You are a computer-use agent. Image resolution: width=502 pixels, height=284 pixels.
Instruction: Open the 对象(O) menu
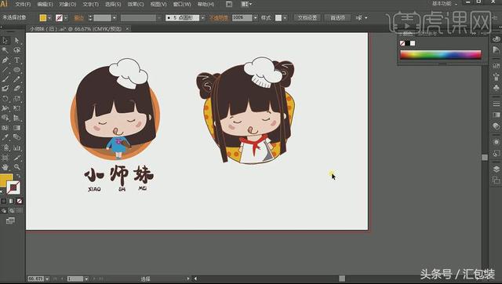pos(67,5)
